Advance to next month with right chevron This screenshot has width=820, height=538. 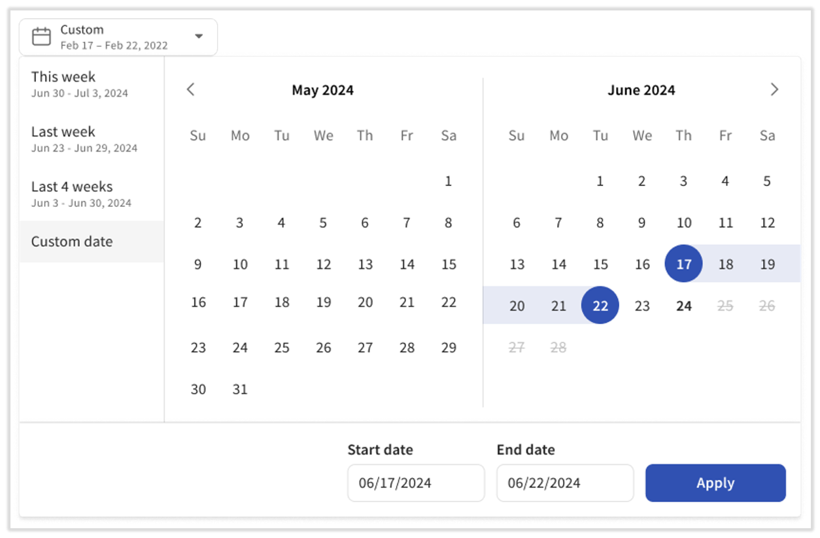(774, 89)
